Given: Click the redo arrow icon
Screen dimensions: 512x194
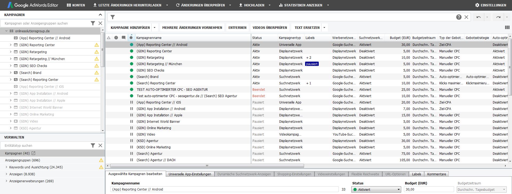Looking at the screenshot, I should point(498,17).
